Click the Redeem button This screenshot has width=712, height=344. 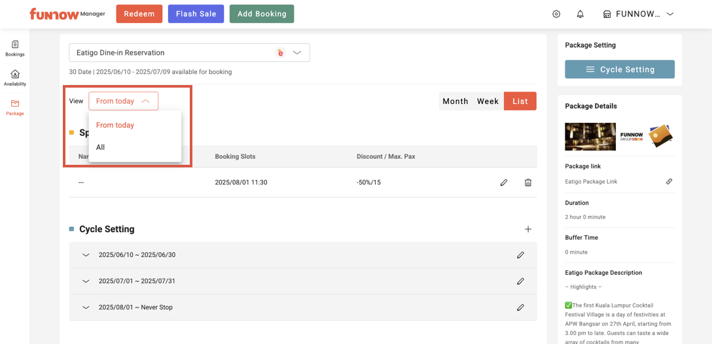pyautogui.click(x=139, y=14)
